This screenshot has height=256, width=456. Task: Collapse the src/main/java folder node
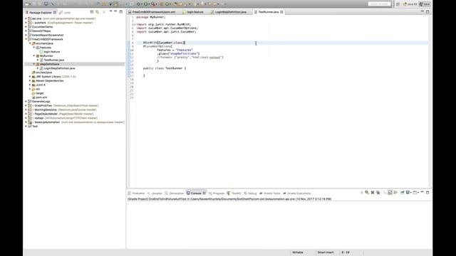pyautogui.click(x=30, y=43)
